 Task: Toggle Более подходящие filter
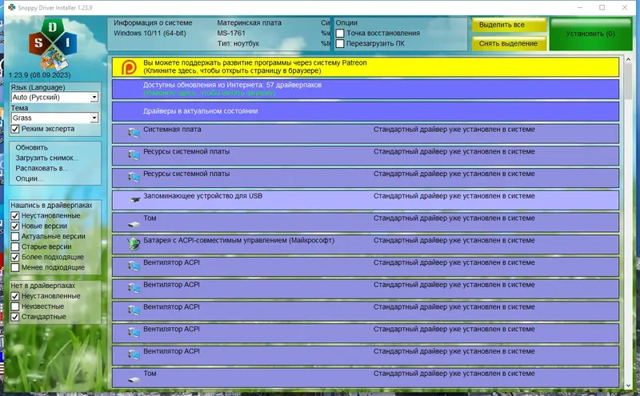[x=15, y=257]
